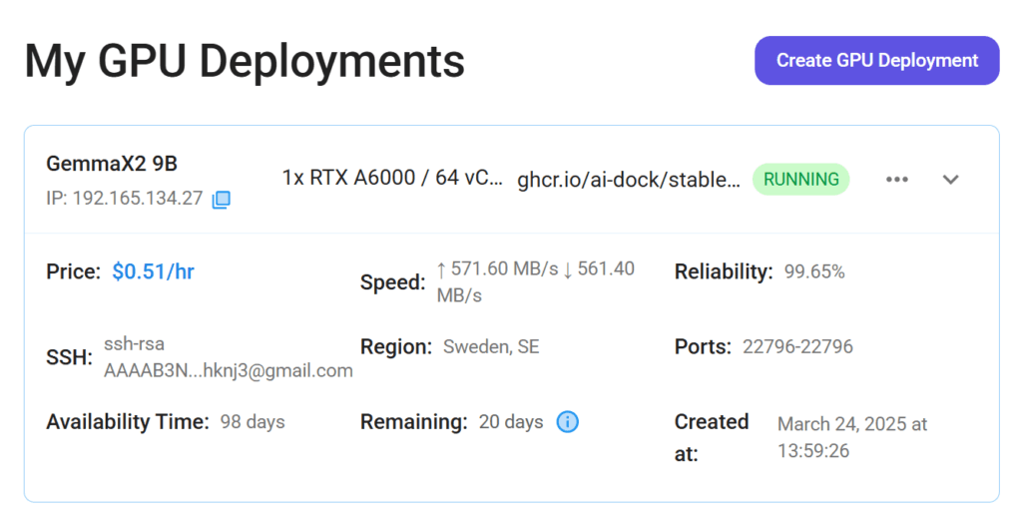Click the ssh-rsa key value

click(x=228, y=357)
